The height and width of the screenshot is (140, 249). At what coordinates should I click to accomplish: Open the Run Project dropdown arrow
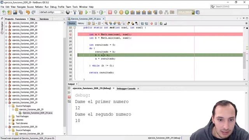(x=90, y=12)
